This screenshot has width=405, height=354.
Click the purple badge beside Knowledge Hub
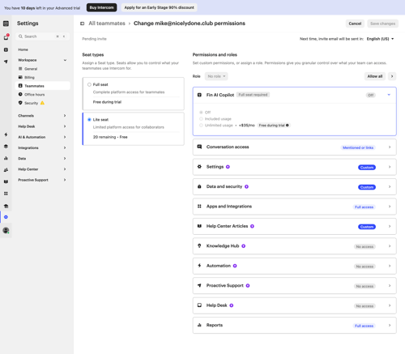[x=244, y=246]
